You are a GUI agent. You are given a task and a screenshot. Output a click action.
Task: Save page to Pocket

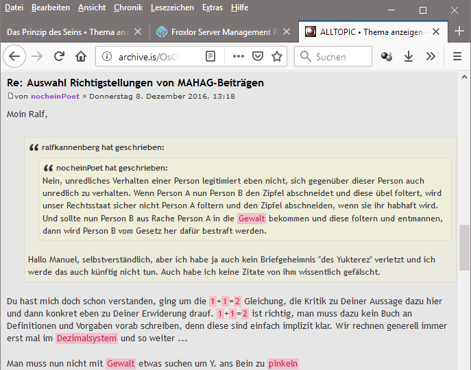[x=257, y=57]
